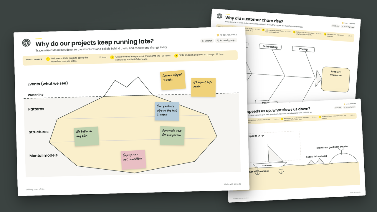Click the anchor hanging below the boat's stern
The image size is (377, 212).
tap(281, 170)
